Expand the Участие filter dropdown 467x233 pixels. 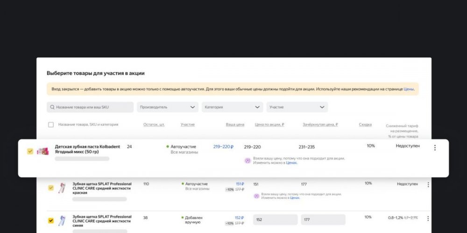tap(297, 107)
